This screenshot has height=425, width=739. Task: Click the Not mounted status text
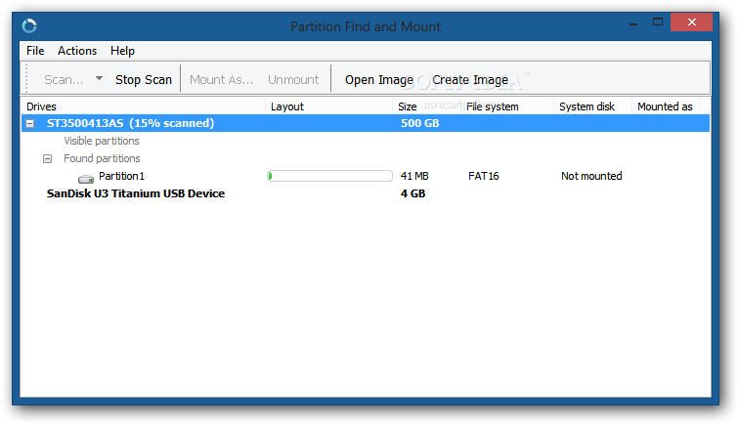591,176
